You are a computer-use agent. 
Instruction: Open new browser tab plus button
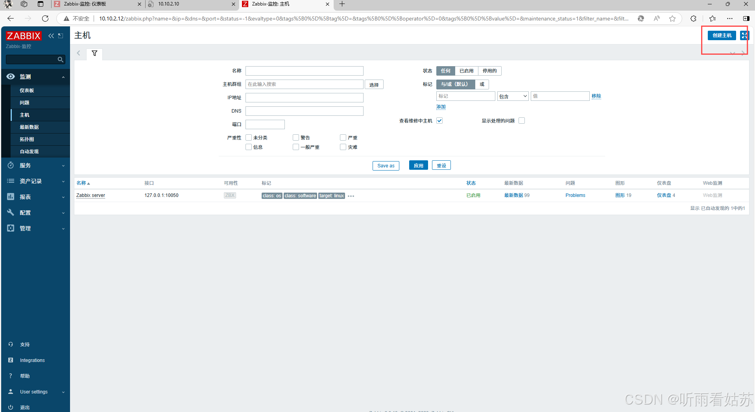click(342, 4)
